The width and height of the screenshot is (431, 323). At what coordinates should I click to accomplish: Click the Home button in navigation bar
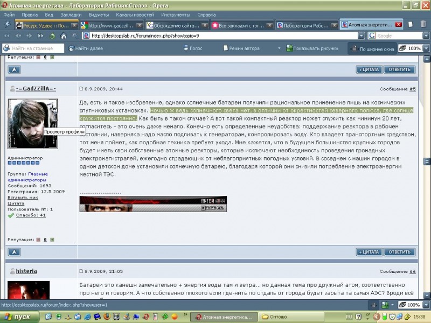63,36
